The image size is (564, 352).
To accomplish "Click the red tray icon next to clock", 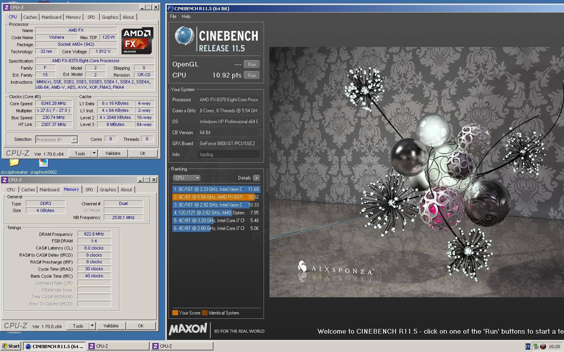I will point(543,347).
